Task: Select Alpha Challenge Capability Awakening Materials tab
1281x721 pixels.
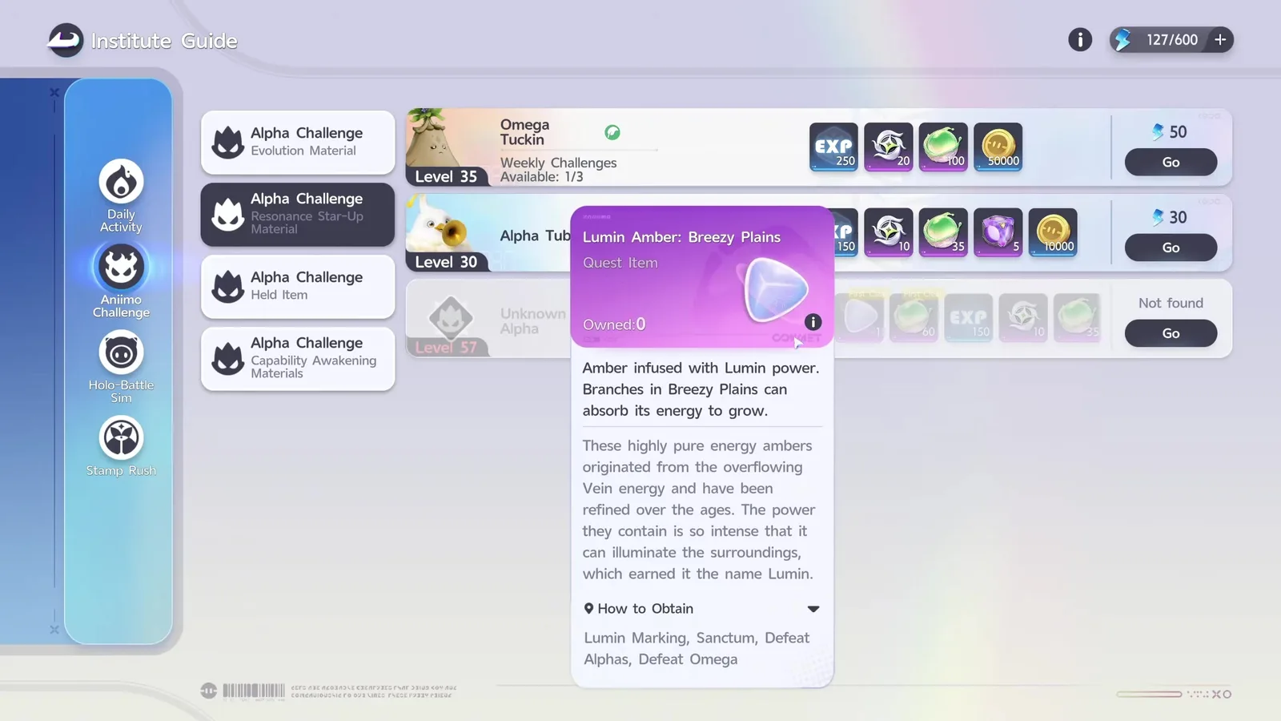Action: tap(298, 358)
